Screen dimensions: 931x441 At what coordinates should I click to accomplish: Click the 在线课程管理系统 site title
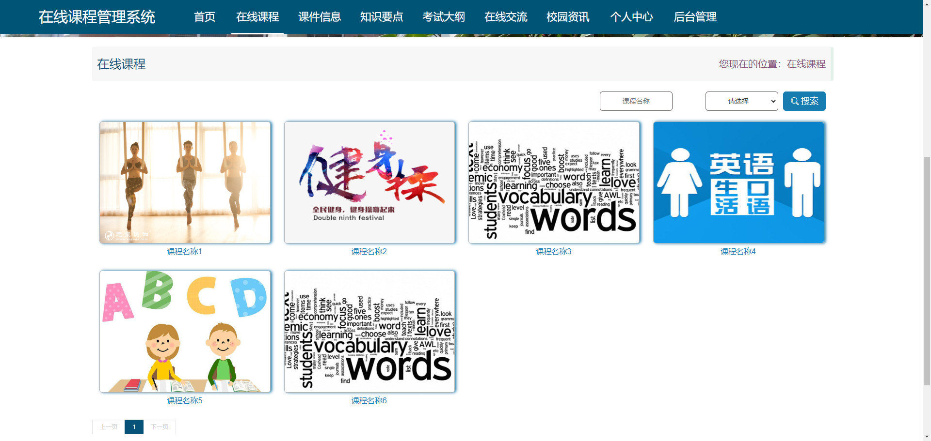(x=97, y=17)
